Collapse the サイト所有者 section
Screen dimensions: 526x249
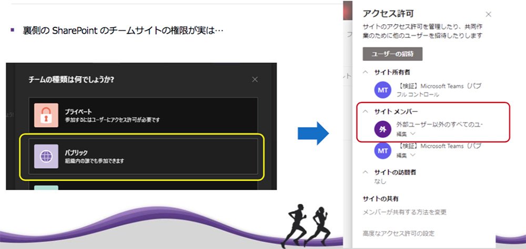coord(366,72)
